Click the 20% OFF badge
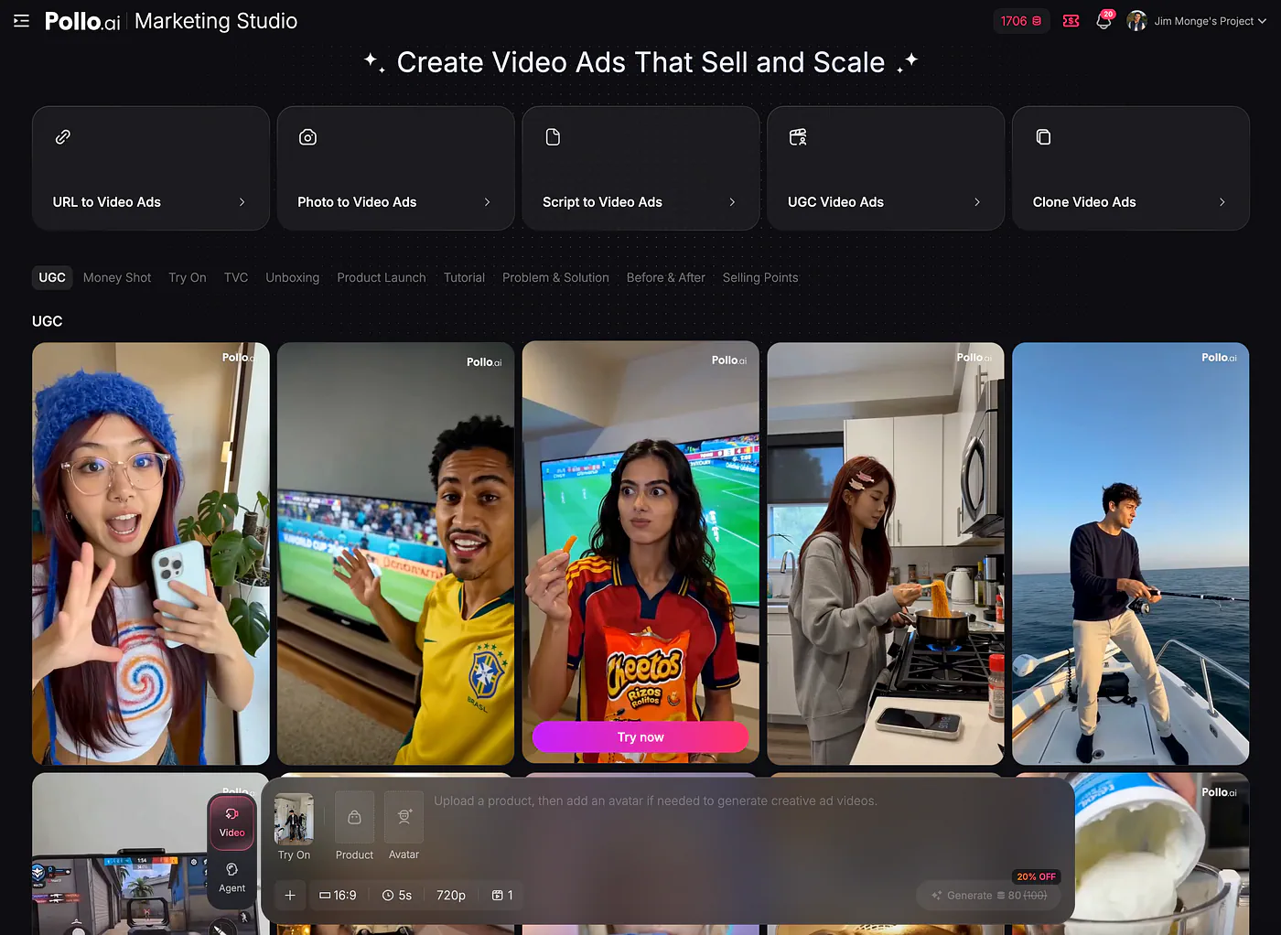The height and width of the screenshot is (935, 1281). 1037,876
